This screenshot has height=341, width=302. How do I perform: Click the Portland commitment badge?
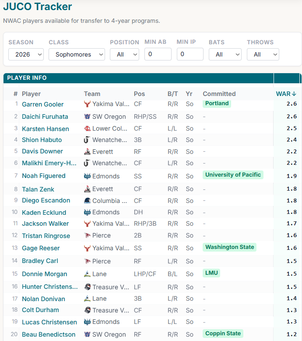tap(217, 103)
